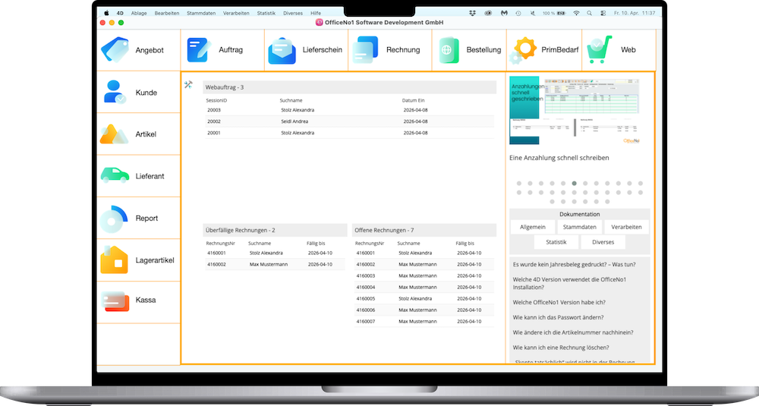This screenshot has height=406, width=759.
Task: Select the Lieferant car icon
Action: [115, 176]
